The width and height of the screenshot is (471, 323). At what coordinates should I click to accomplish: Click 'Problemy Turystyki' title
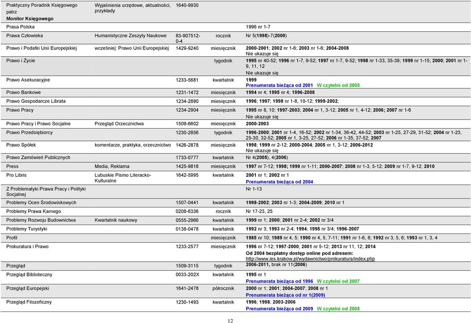[x=26, y=229]
